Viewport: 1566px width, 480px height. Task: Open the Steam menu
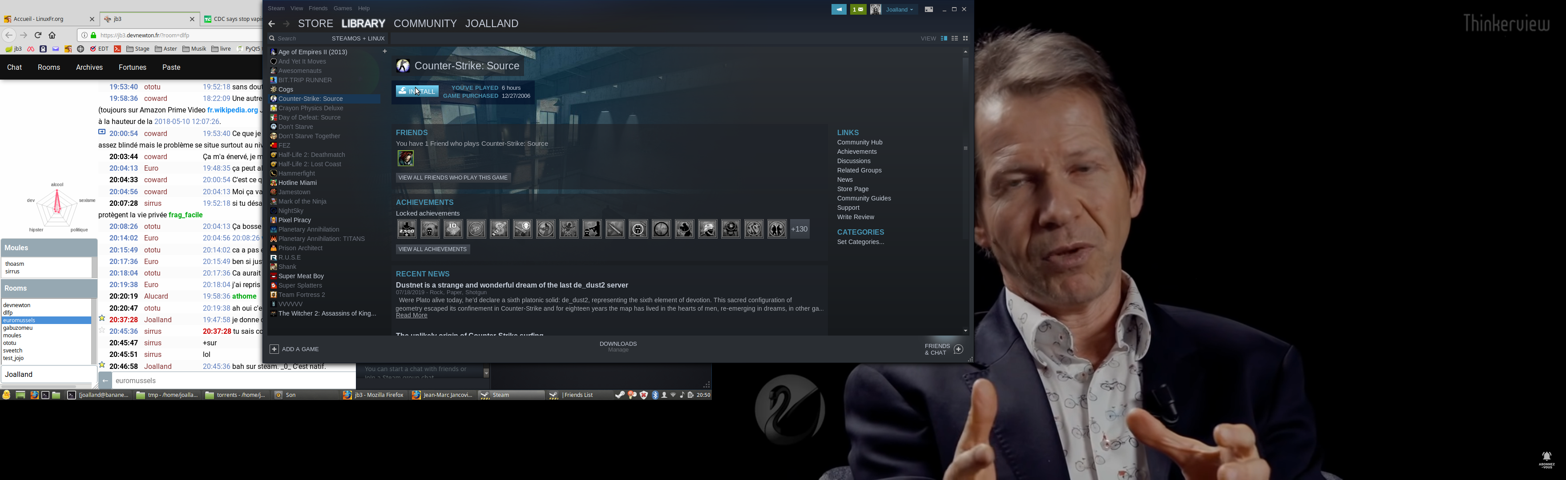pyautogui.click(x=276, y=8)
